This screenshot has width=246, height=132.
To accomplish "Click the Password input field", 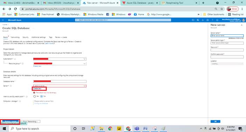I will point(227,50).
